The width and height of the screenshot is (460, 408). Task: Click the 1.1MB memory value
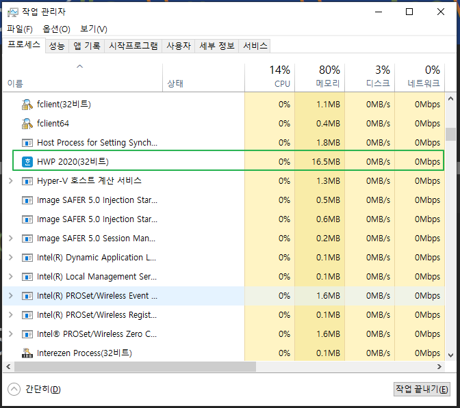click(329, 105)
